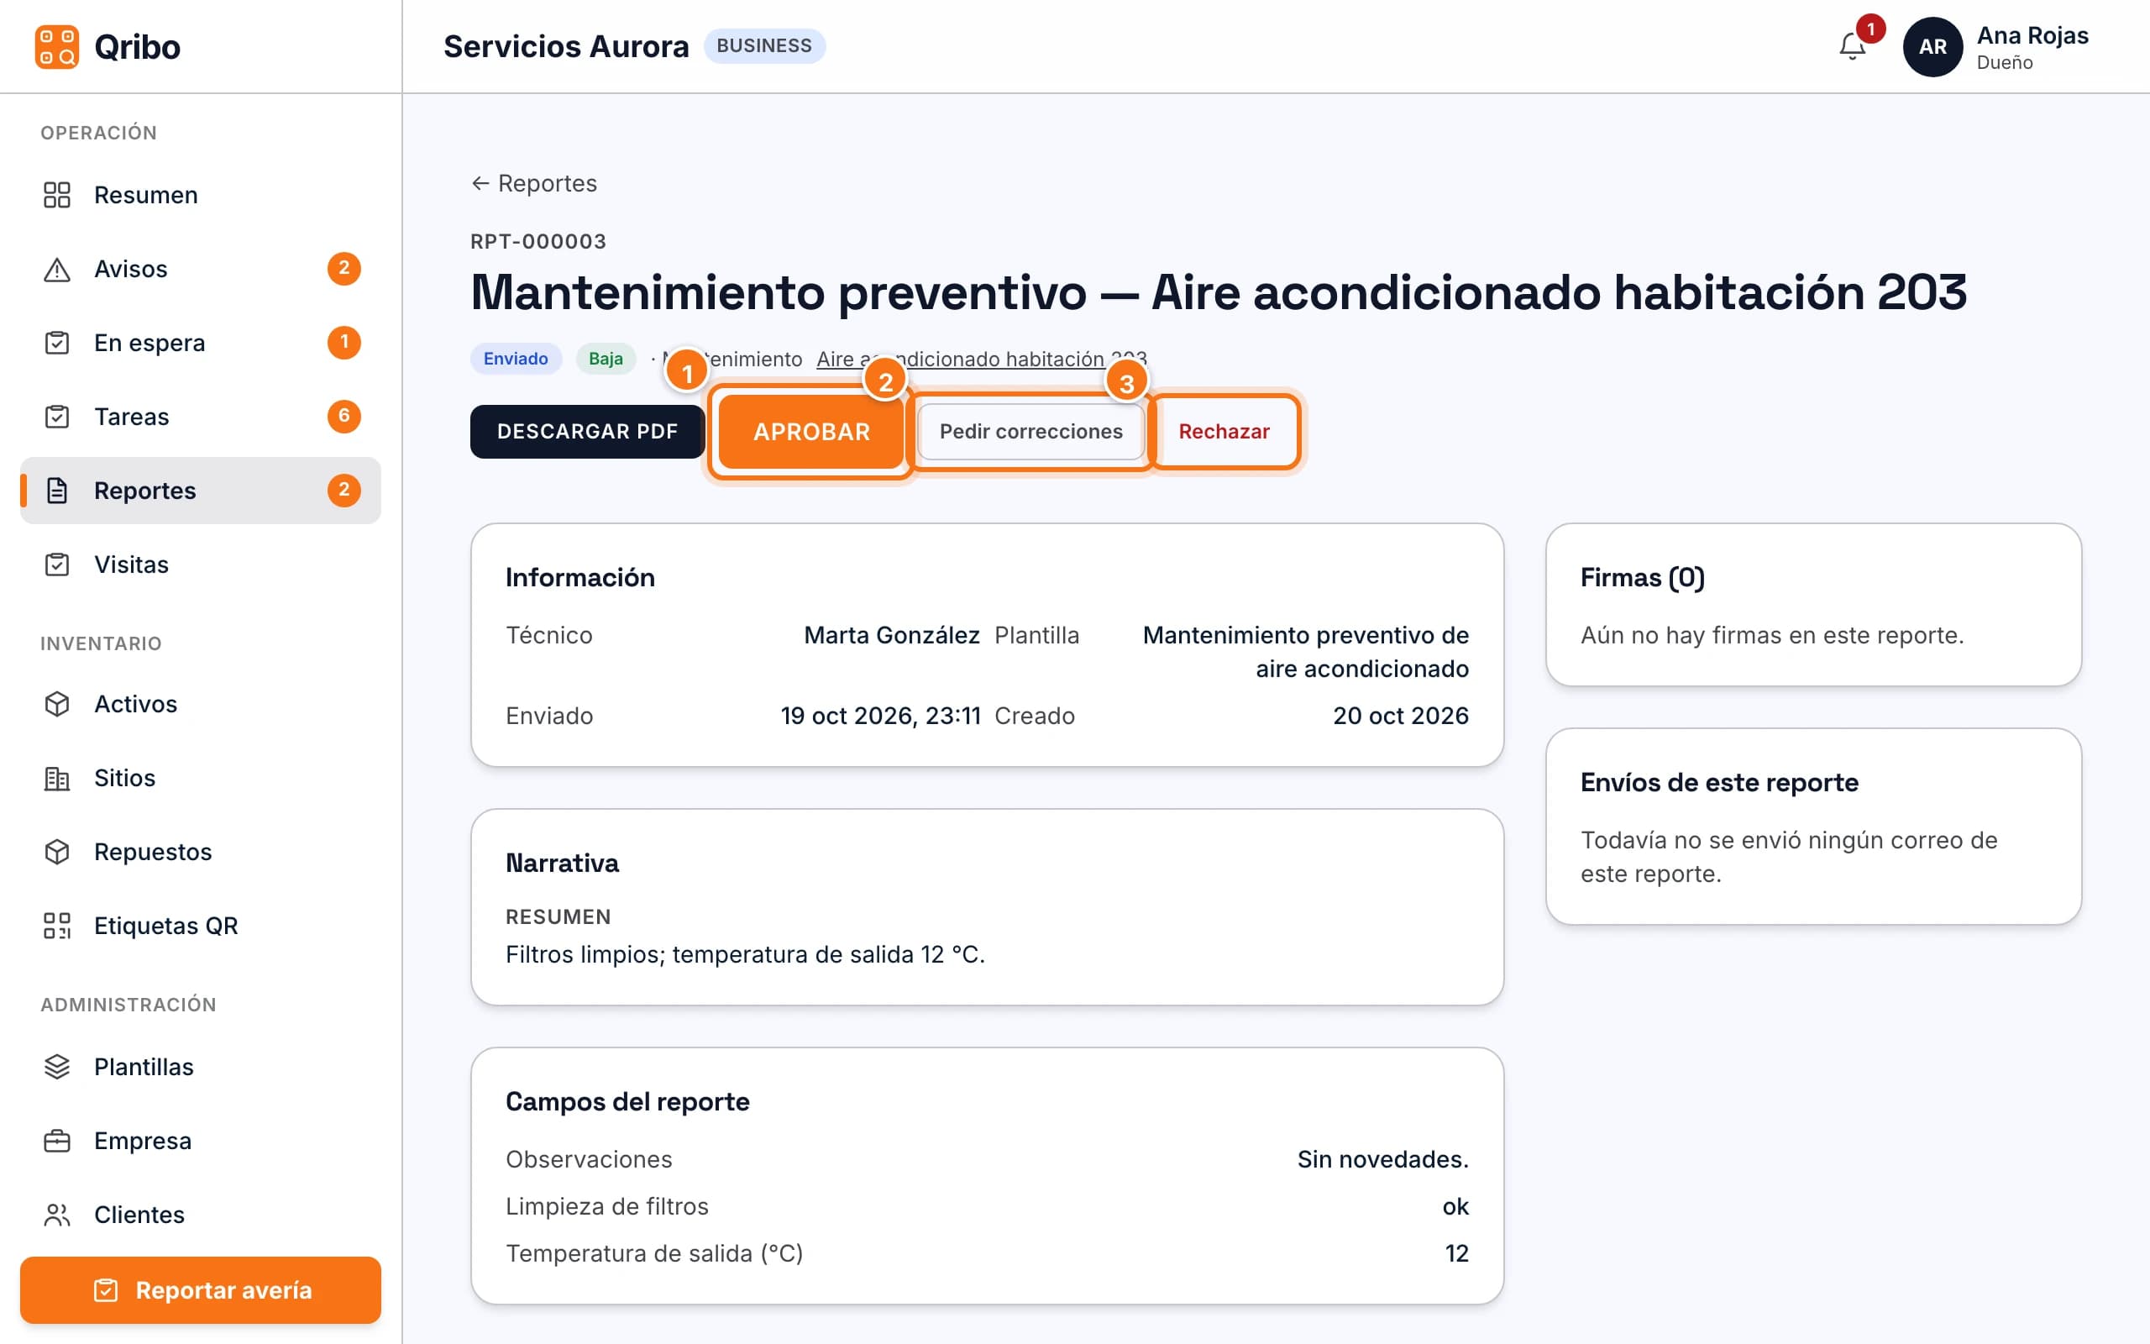This screenshot has height=1344, width=2150.
Task: Click the Tareas badge showing 6
Action: point(343,415)
